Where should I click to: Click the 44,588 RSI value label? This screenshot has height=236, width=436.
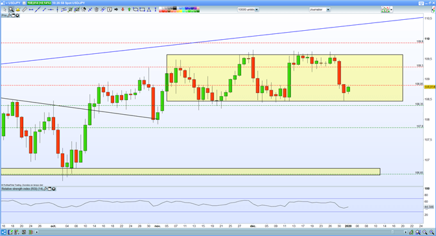pos(429,207)
